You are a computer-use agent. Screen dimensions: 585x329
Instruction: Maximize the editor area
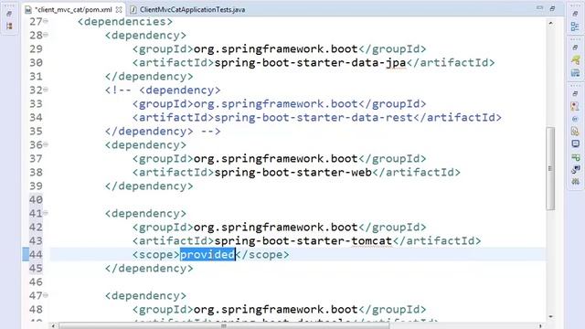552,8
